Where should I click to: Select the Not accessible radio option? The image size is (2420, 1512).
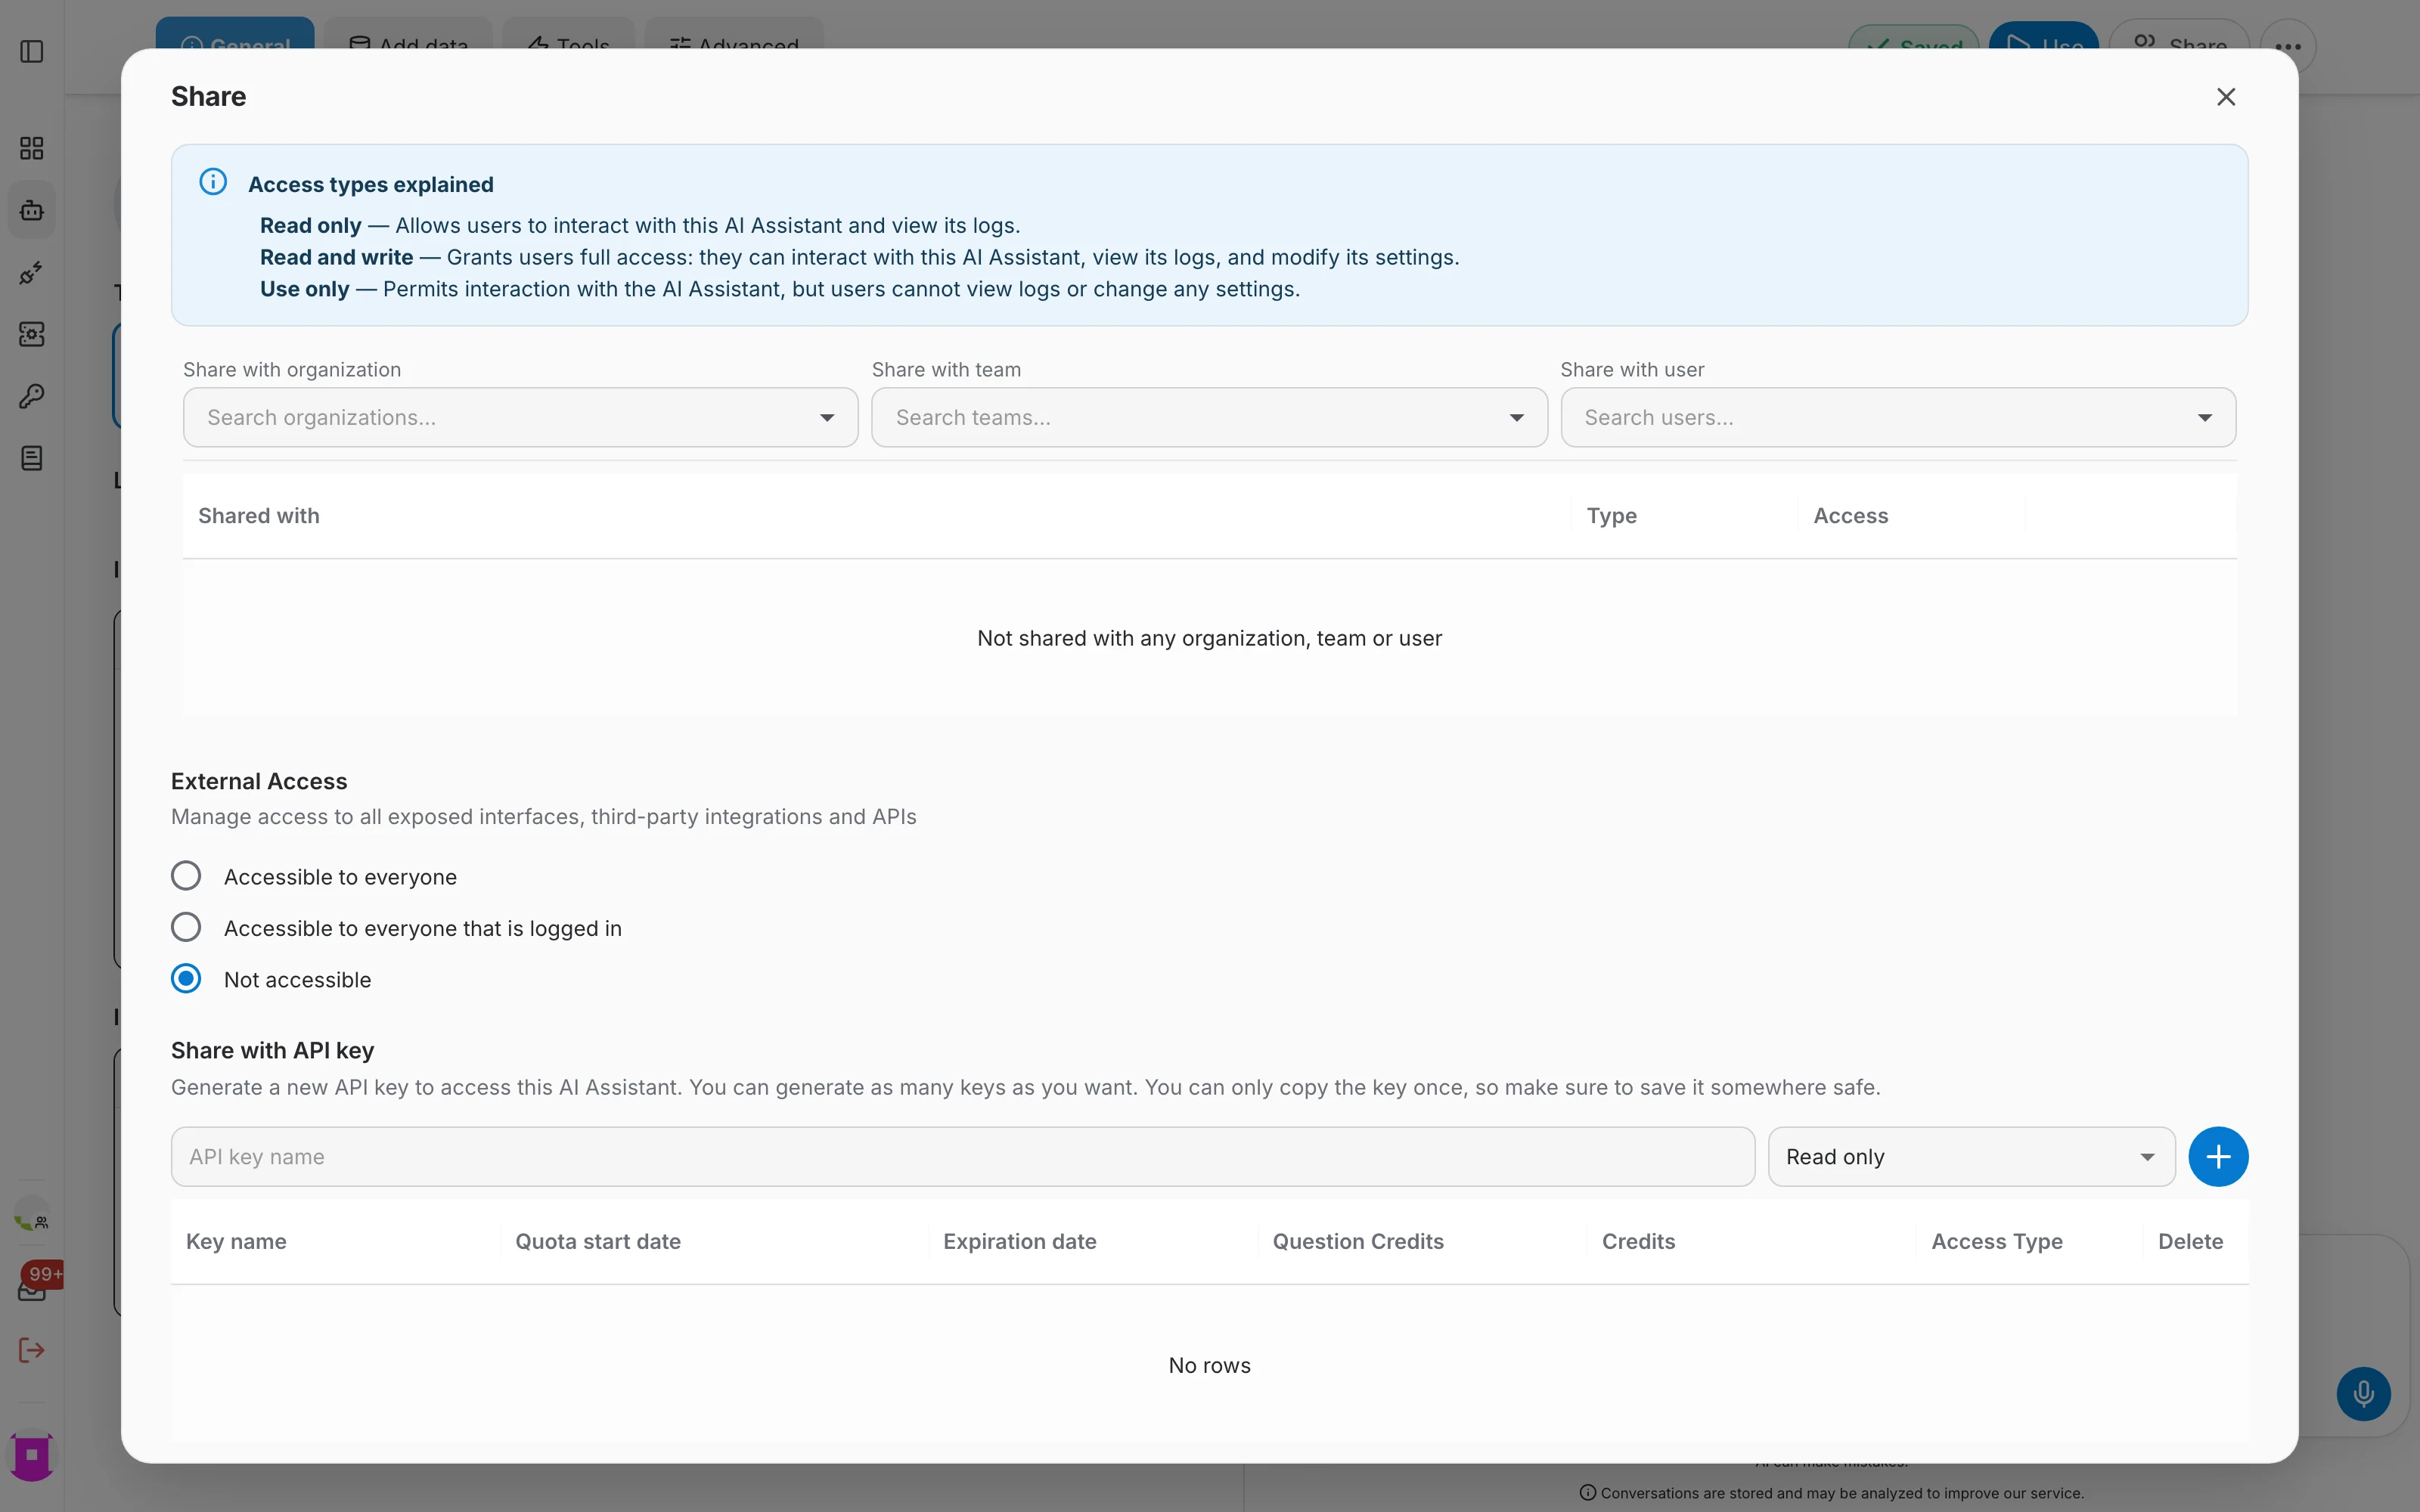click(x=186, y=979)
